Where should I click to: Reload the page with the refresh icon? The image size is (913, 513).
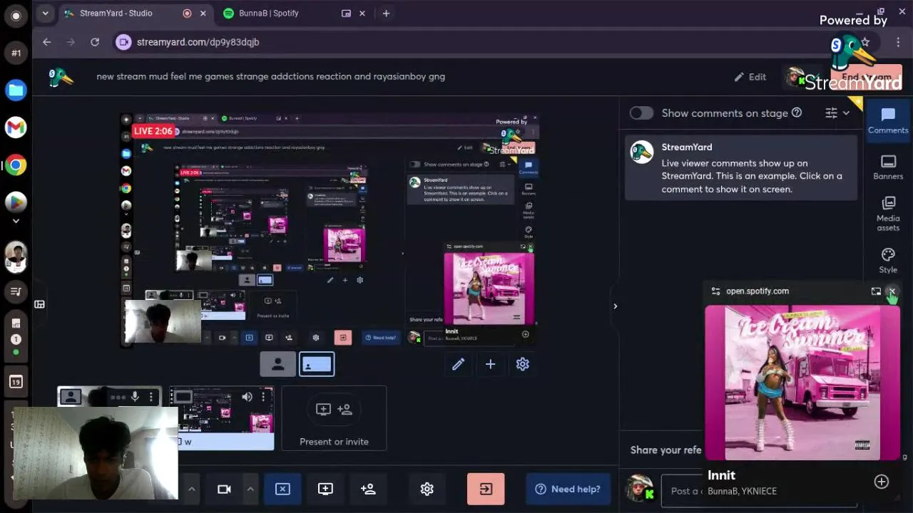pos(95,42)
